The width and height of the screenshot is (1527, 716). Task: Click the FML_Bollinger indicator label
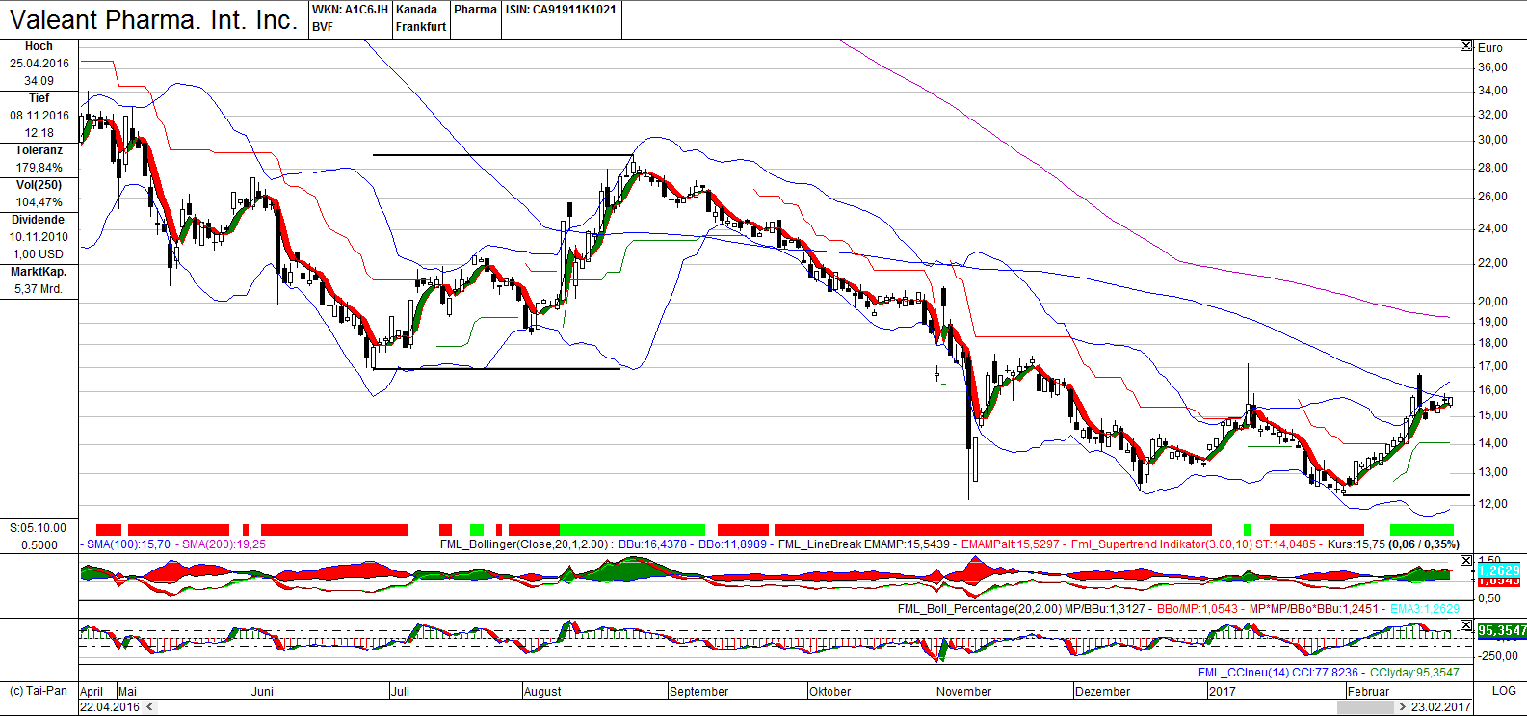(x=525, y=544)
